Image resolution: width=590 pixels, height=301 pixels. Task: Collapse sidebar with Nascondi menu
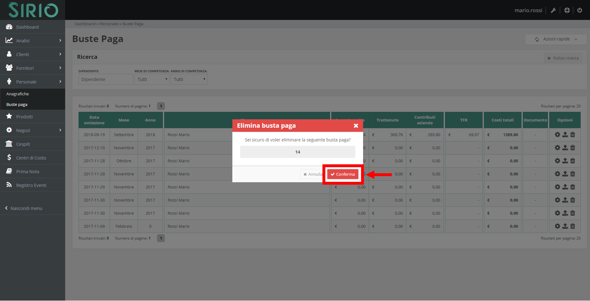(x=26, y=208)
